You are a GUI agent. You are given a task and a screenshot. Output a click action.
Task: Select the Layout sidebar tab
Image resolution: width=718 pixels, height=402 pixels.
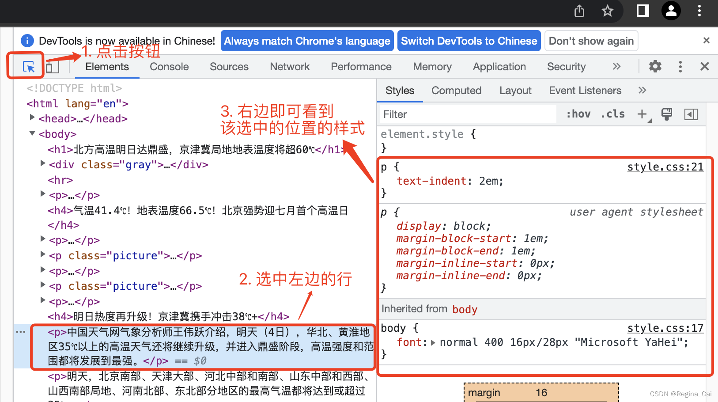coord(515,91)
